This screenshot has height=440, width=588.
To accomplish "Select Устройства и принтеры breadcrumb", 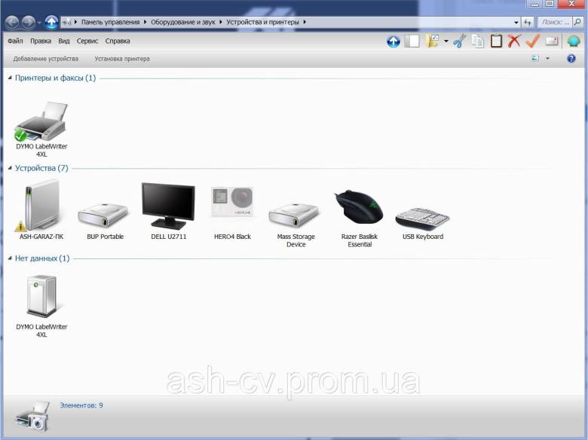I will (x=262, y=22).
